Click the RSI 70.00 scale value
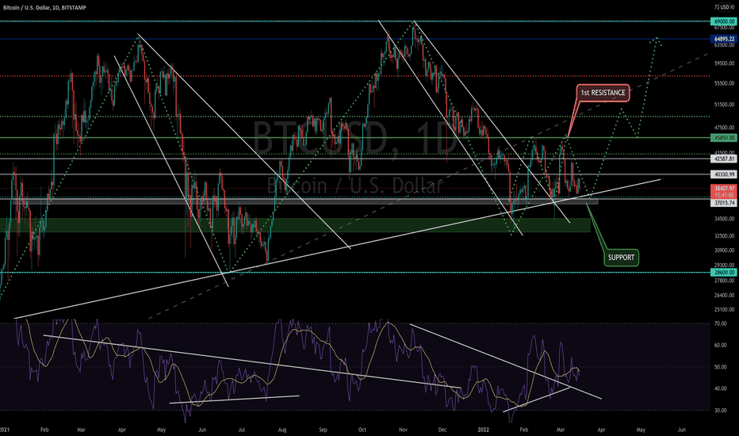This screenshot has width=739, height=436. (720, 323)
